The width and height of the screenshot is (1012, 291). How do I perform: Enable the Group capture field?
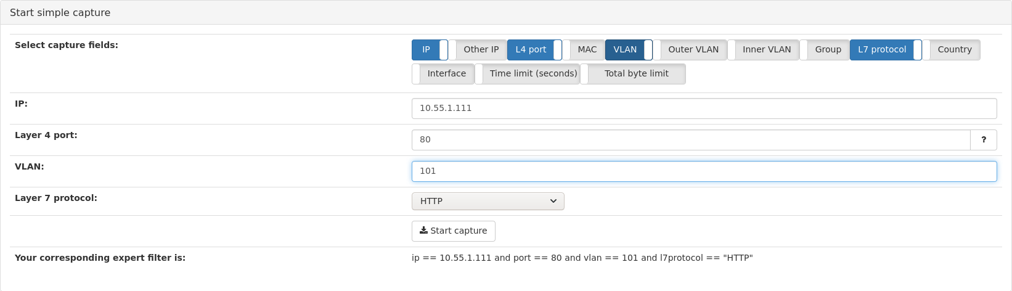(825, 50)
